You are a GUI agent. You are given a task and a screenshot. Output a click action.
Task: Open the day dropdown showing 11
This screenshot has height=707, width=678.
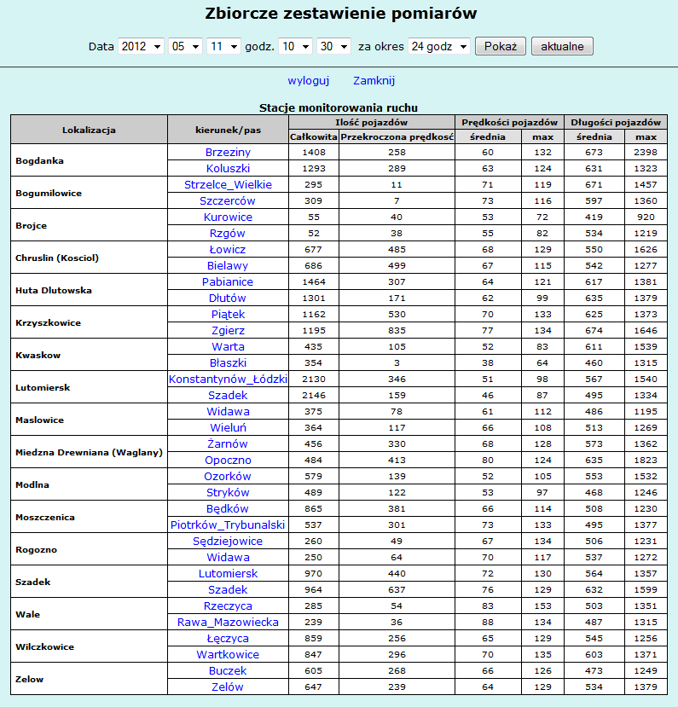click(223, 46)
